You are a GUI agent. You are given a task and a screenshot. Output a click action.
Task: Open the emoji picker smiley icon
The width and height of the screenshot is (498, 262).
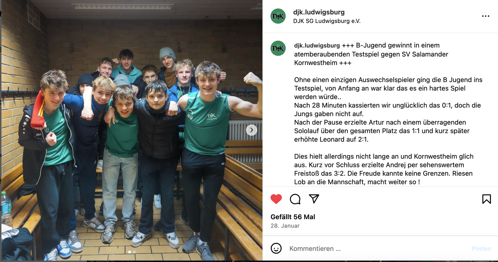coord(276,248)
